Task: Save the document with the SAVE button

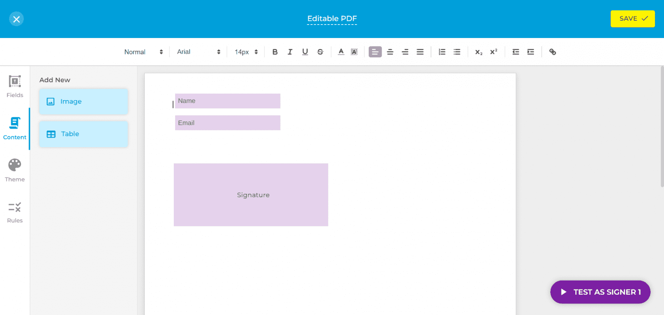Action: click(632, 19)
